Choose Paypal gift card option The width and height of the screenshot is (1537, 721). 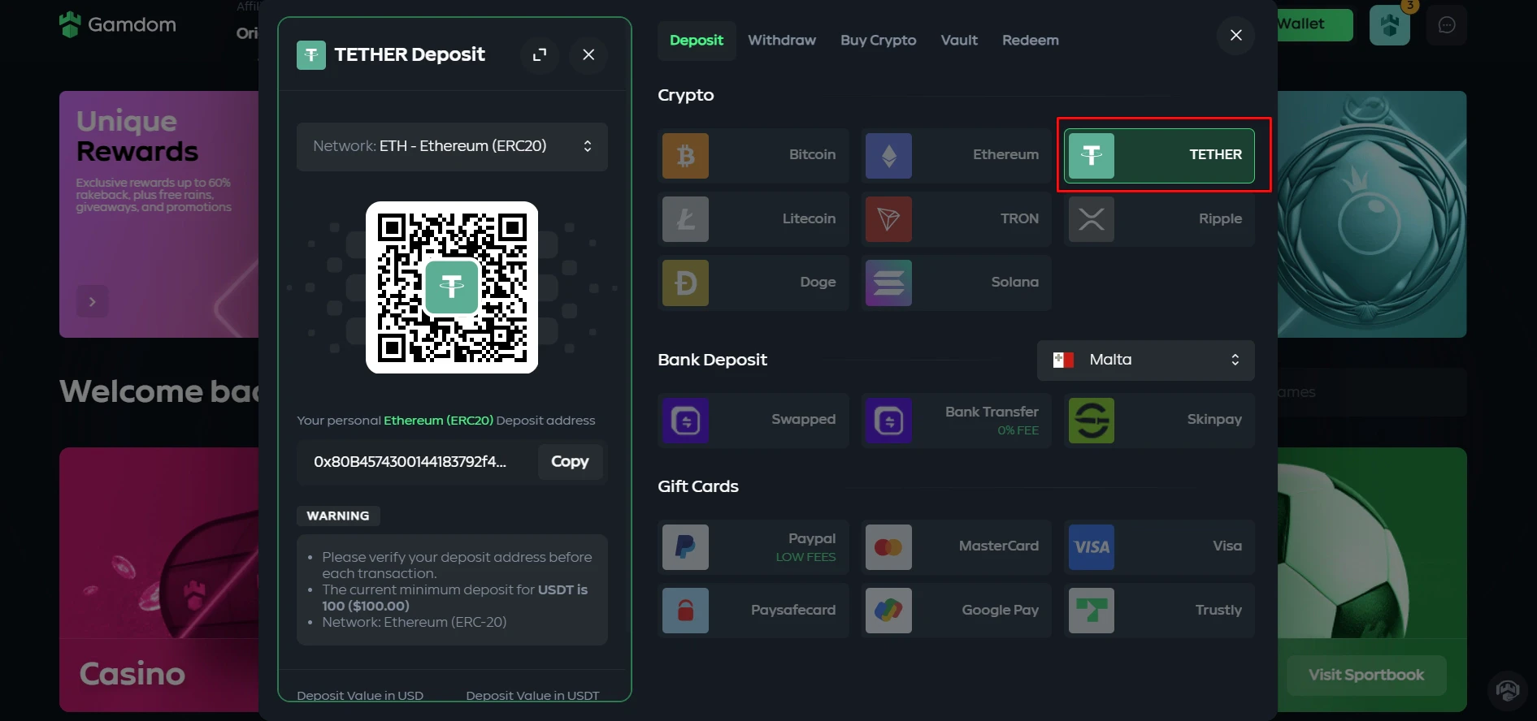click(753, 547)
